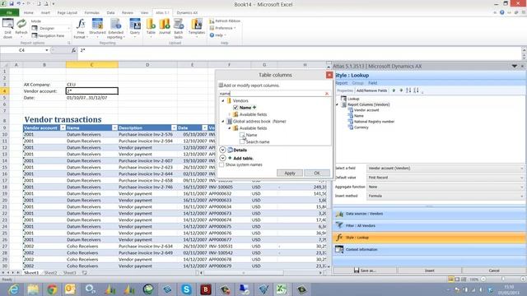Screen dimensions: 527x296
Task: Open Google Chrome from the taskbar
Action: point(52,289)
